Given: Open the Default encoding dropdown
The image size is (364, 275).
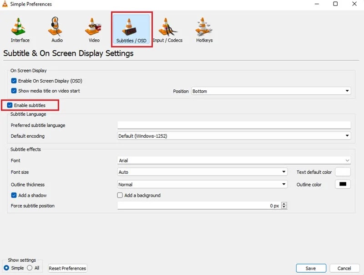Looking at the screenshot, I should pos(234,136).
